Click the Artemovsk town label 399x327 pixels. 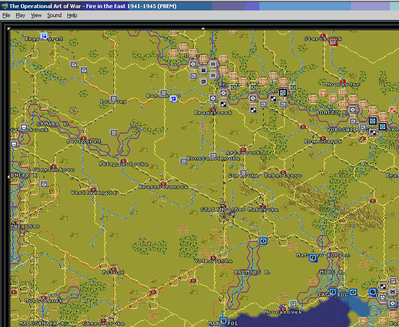pos(243,153)
